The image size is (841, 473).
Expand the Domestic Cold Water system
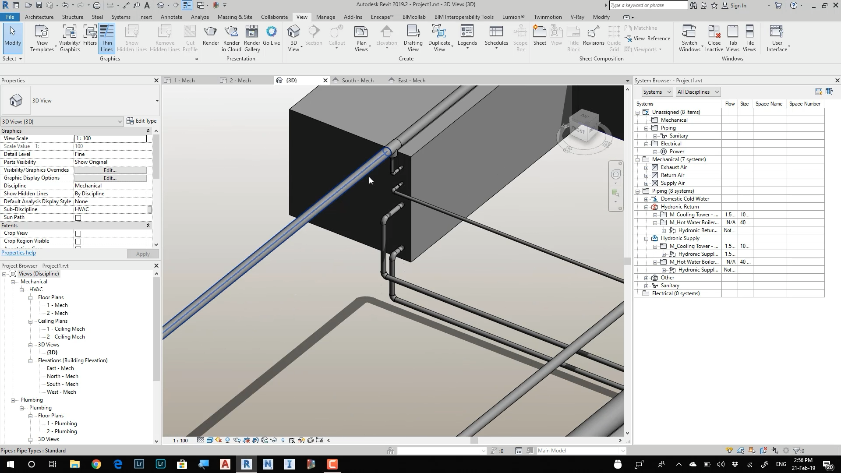647,199
